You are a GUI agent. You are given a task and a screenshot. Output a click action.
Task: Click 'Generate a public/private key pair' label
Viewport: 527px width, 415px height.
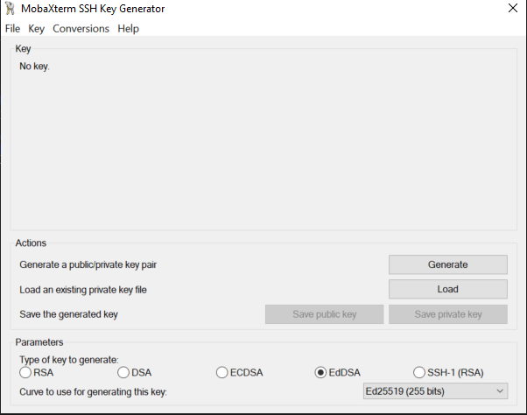(88, 264)
